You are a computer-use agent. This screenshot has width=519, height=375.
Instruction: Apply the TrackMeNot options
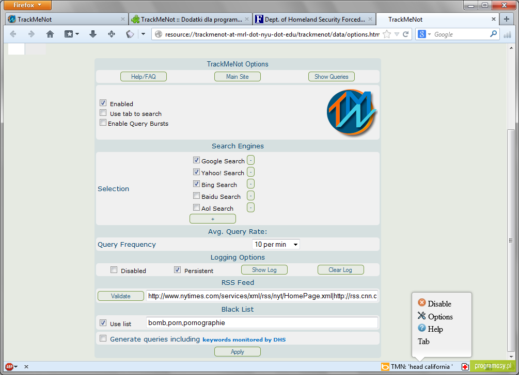pyautogui.click(x=238, y=351)
